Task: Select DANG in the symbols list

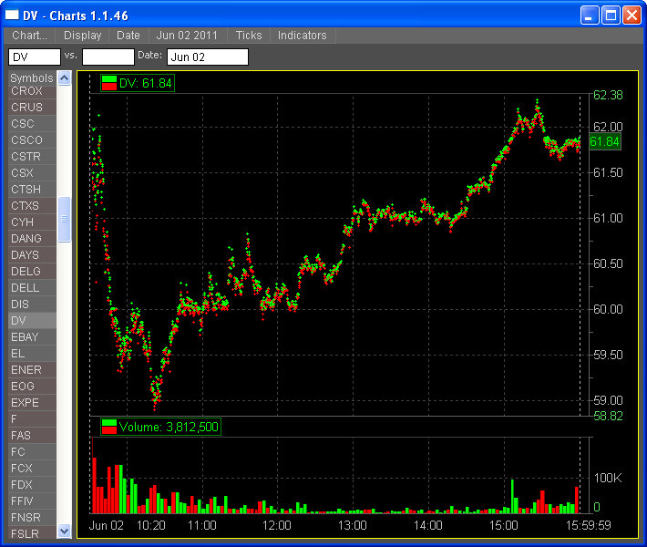Action: pos(32,239)
